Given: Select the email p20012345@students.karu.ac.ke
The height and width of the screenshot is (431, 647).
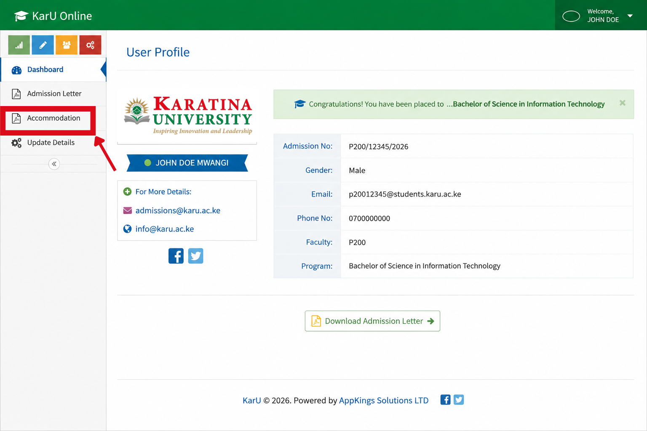Looking at the screenshot, I should [405, 194].
